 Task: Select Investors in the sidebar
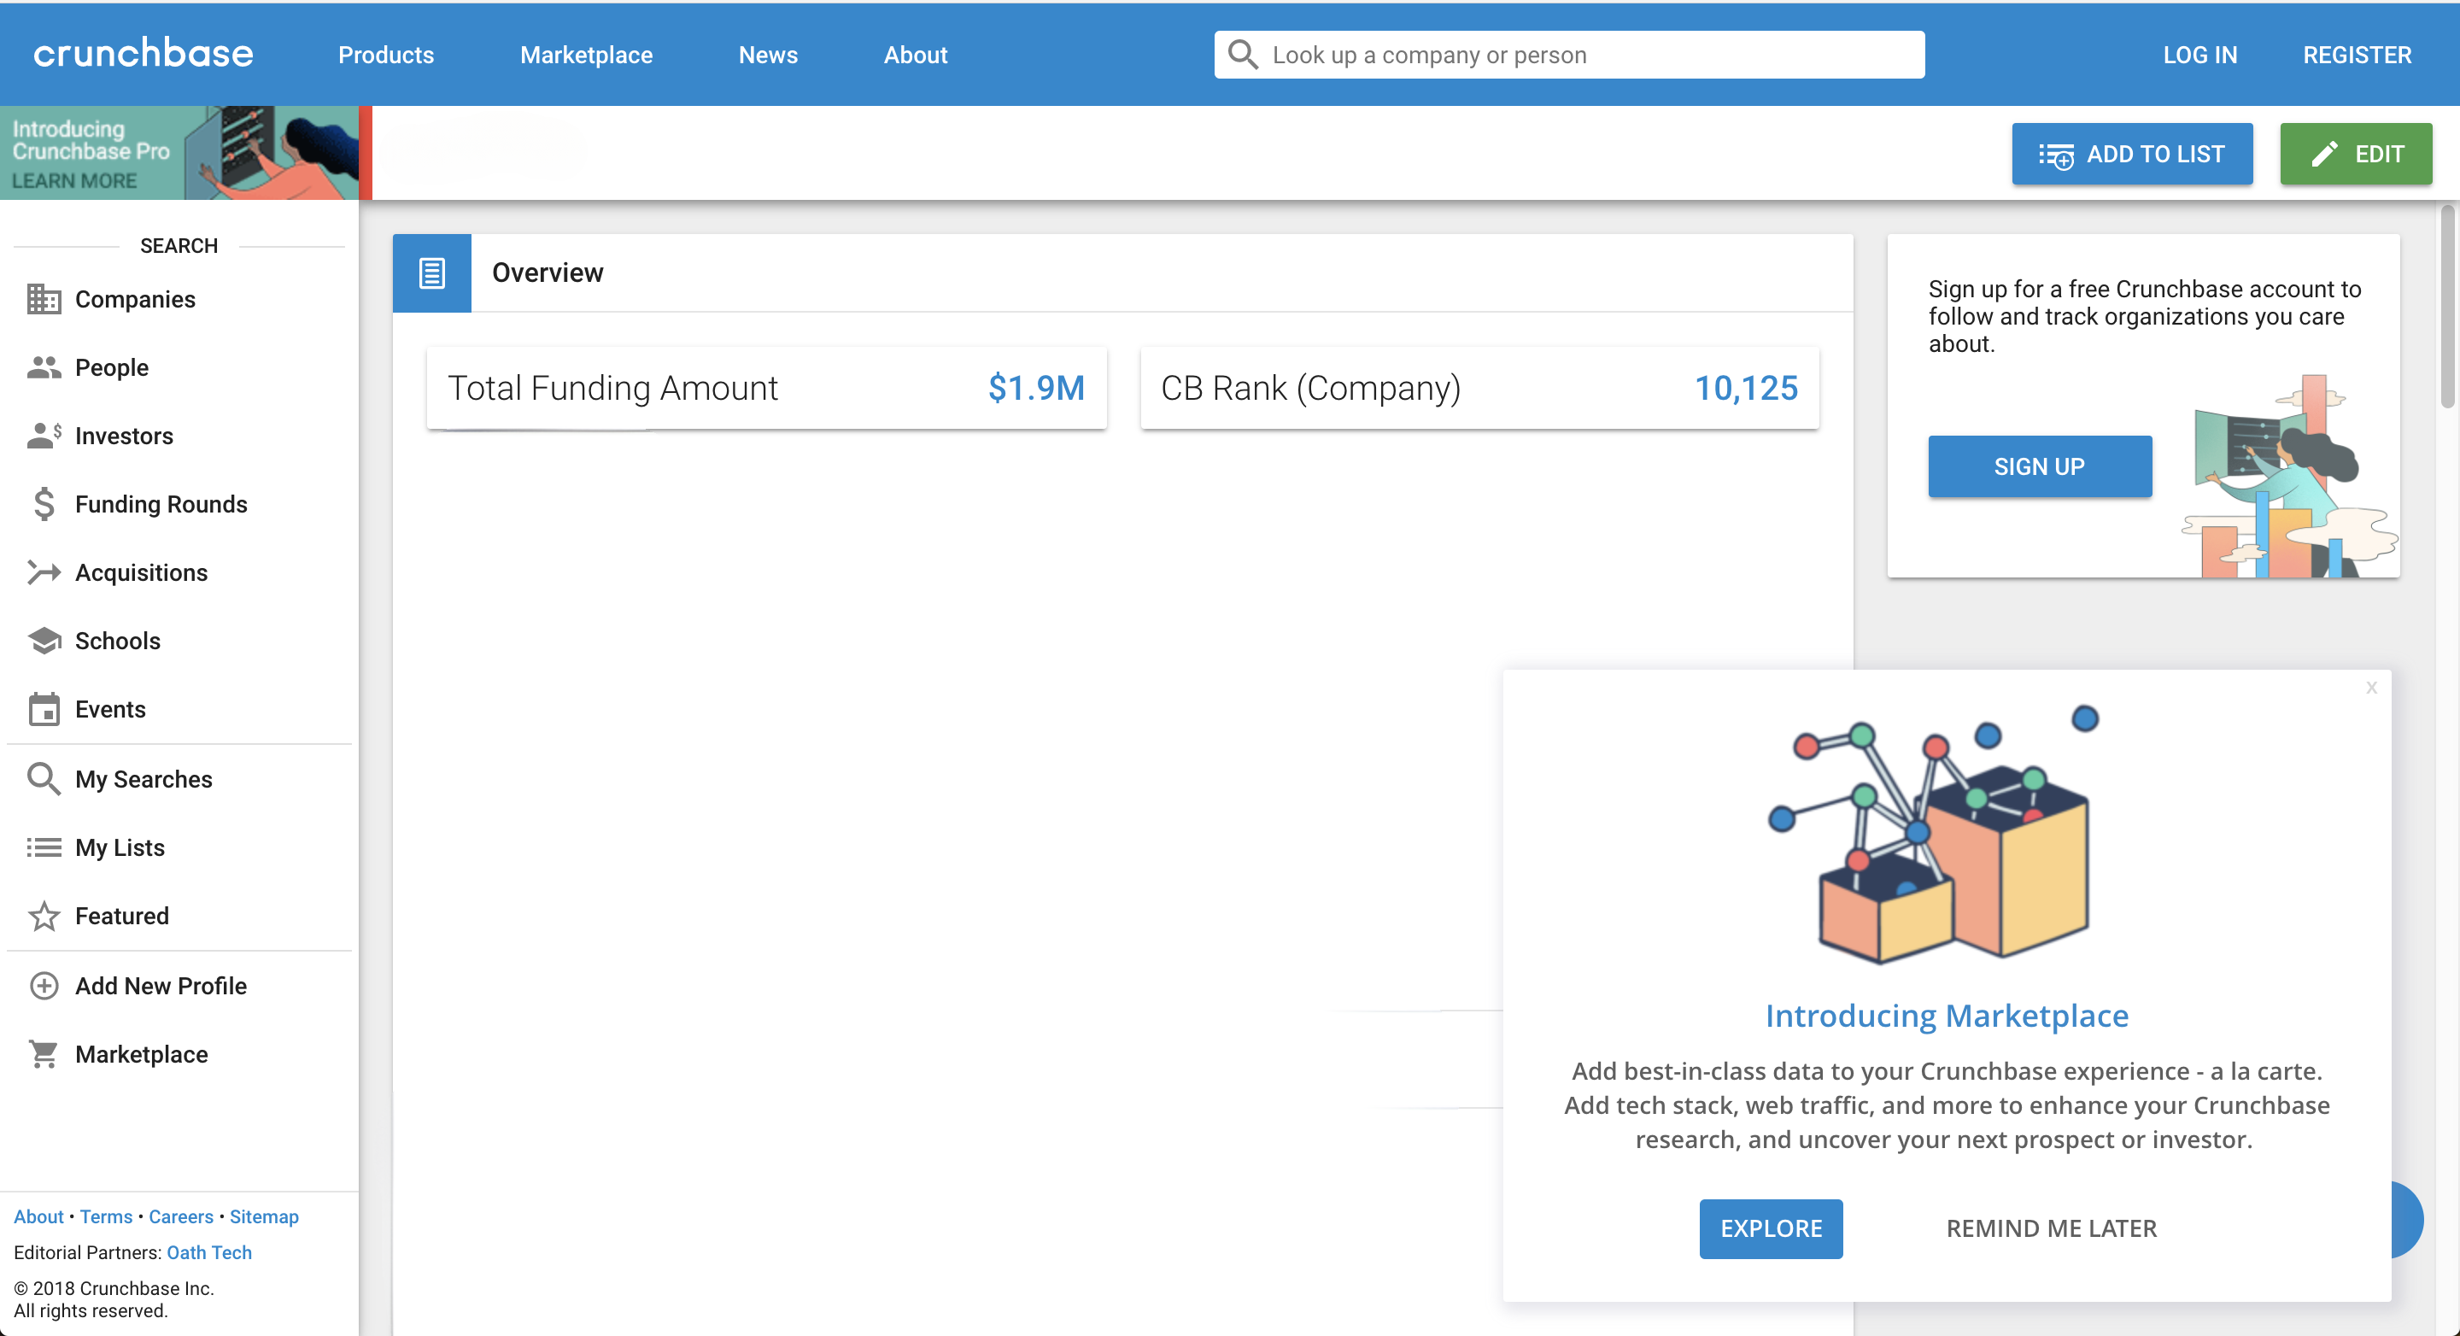pyautogui.click(x=124, y=436)
